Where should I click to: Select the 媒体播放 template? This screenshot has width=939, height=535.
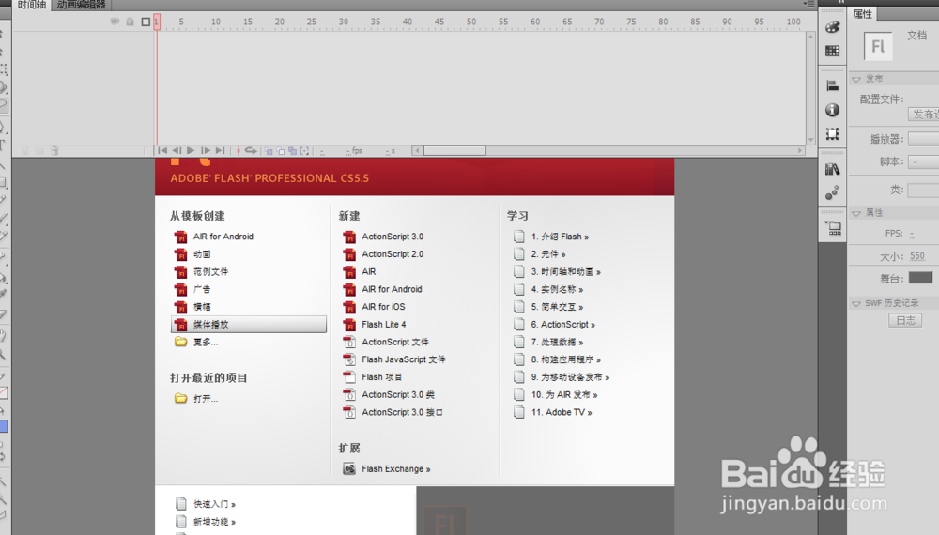[249, 325]
